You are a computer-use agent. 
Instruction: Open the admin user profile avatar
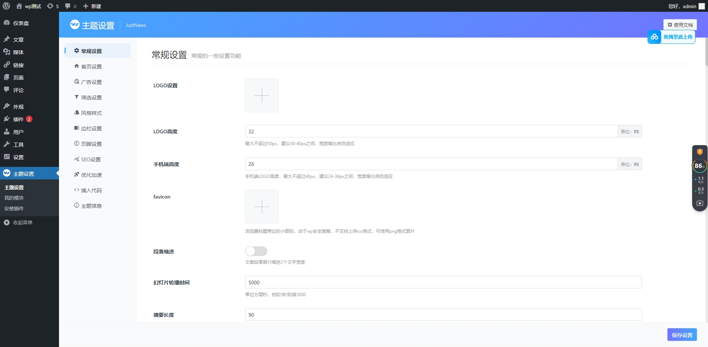tap(701, 6)
